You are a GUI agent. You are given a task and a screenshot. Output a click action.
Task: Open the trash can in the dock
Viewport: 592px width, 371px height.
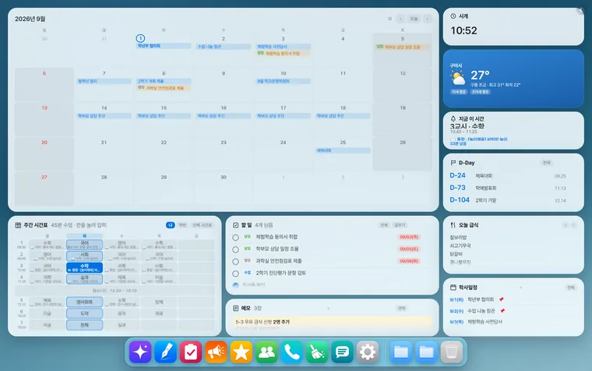click(x=452, y=352)
